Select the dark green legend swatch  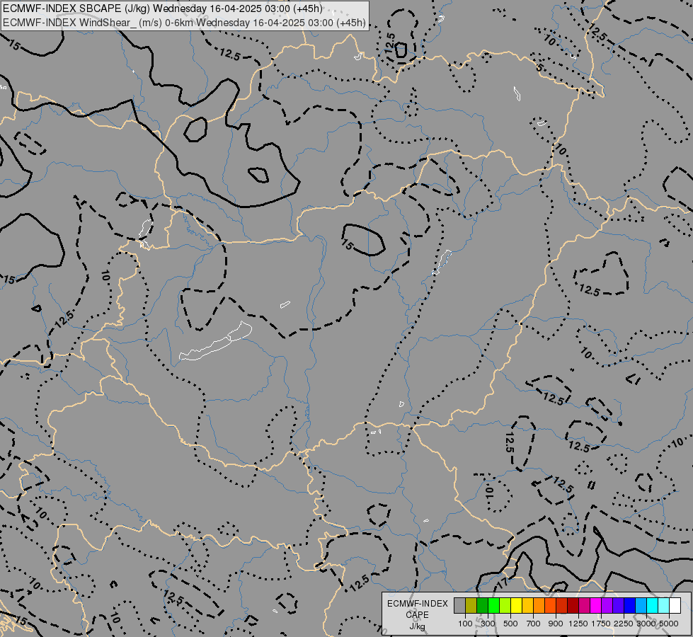pyautogui.click(x=483, y=606)
